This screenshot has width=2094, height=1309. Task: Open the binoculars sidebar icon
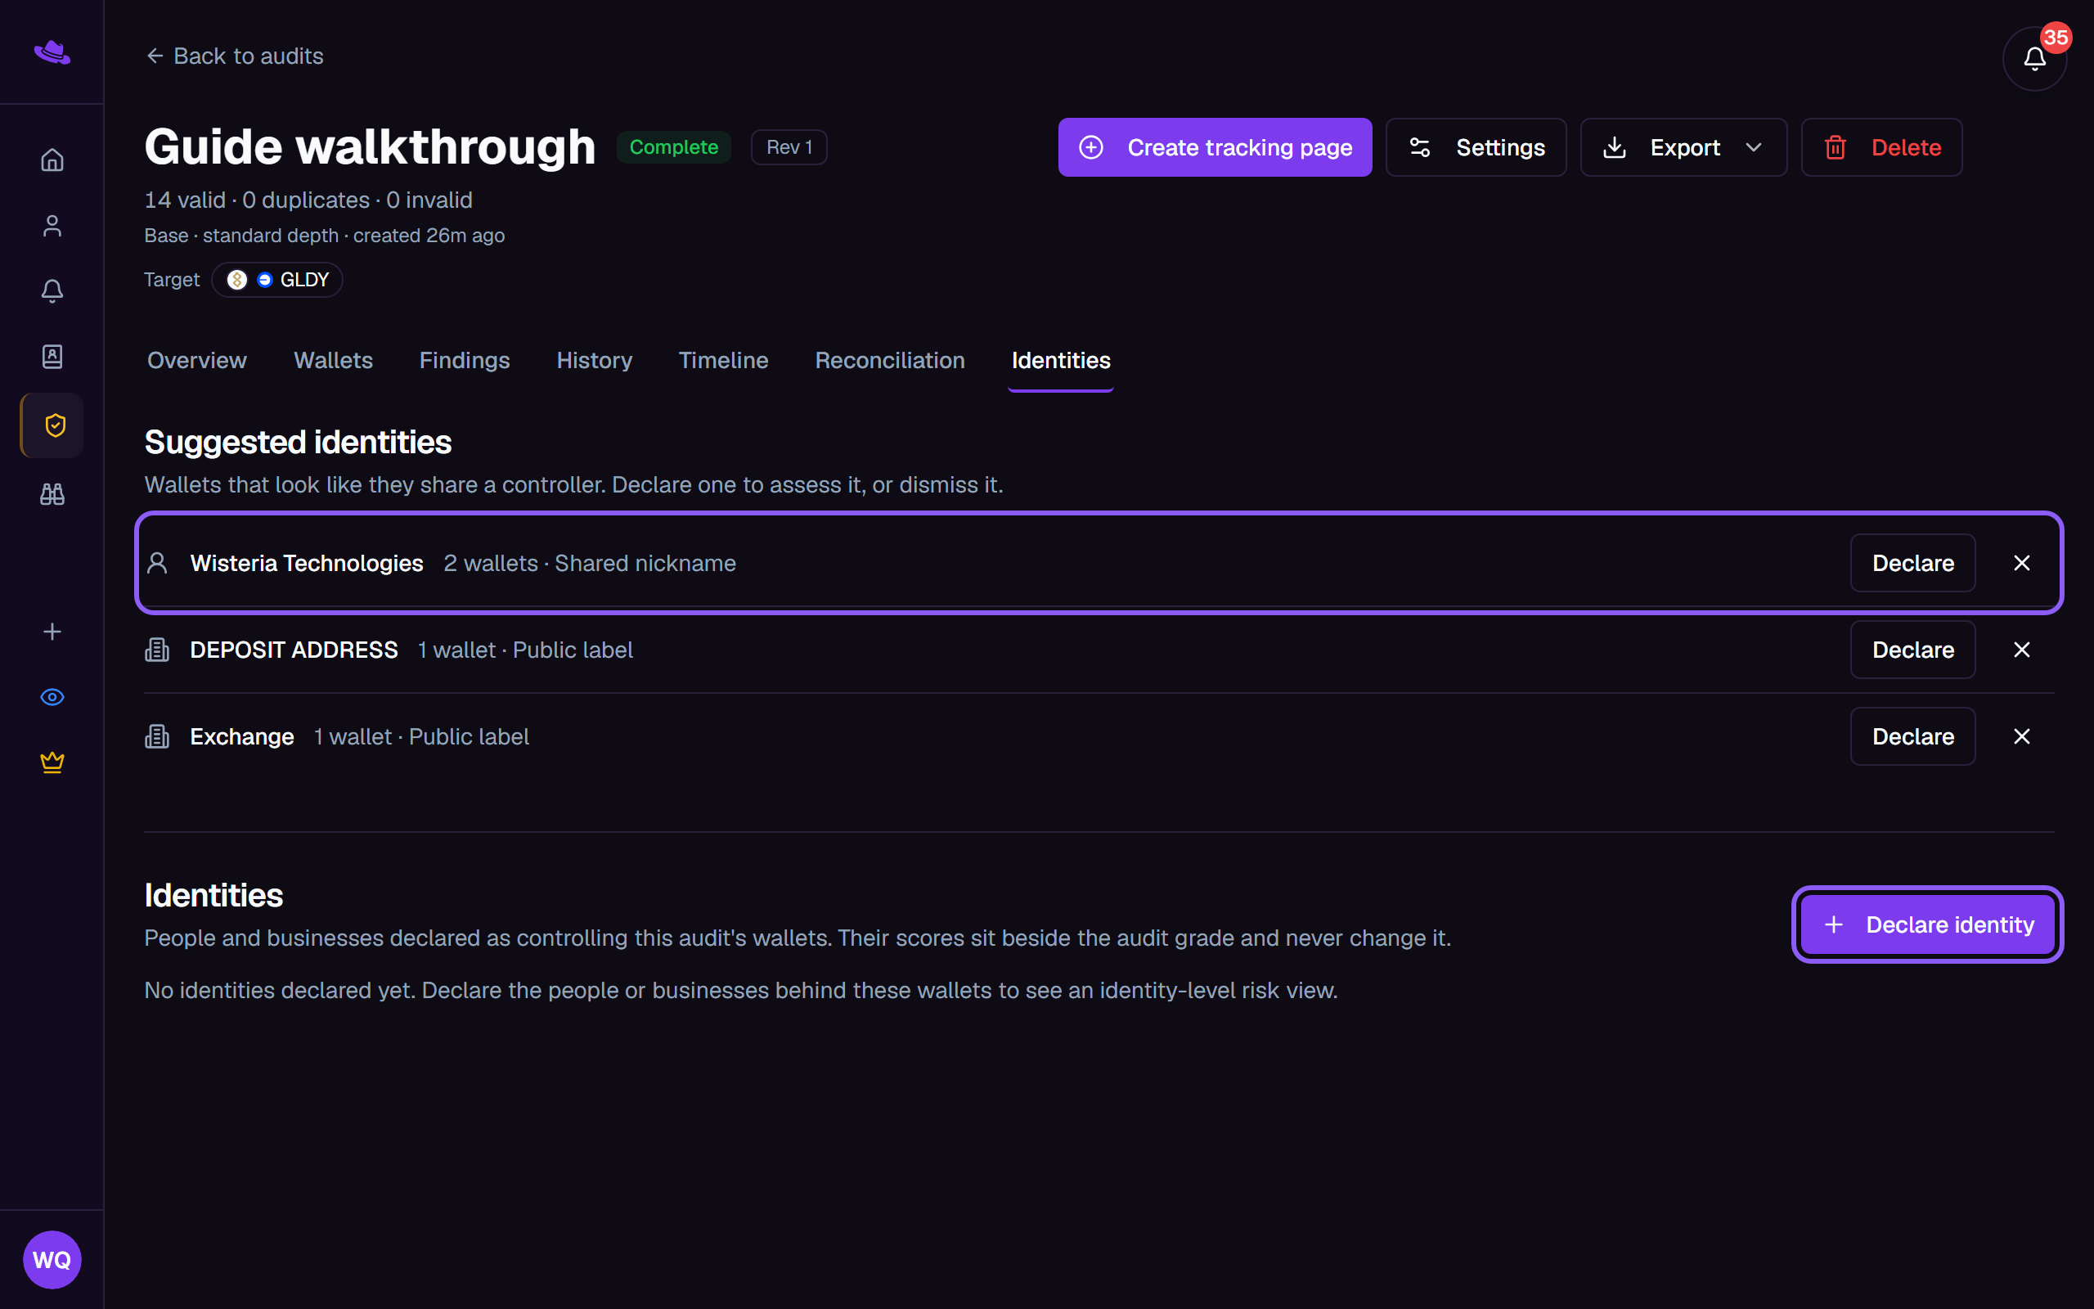point(52,494)
